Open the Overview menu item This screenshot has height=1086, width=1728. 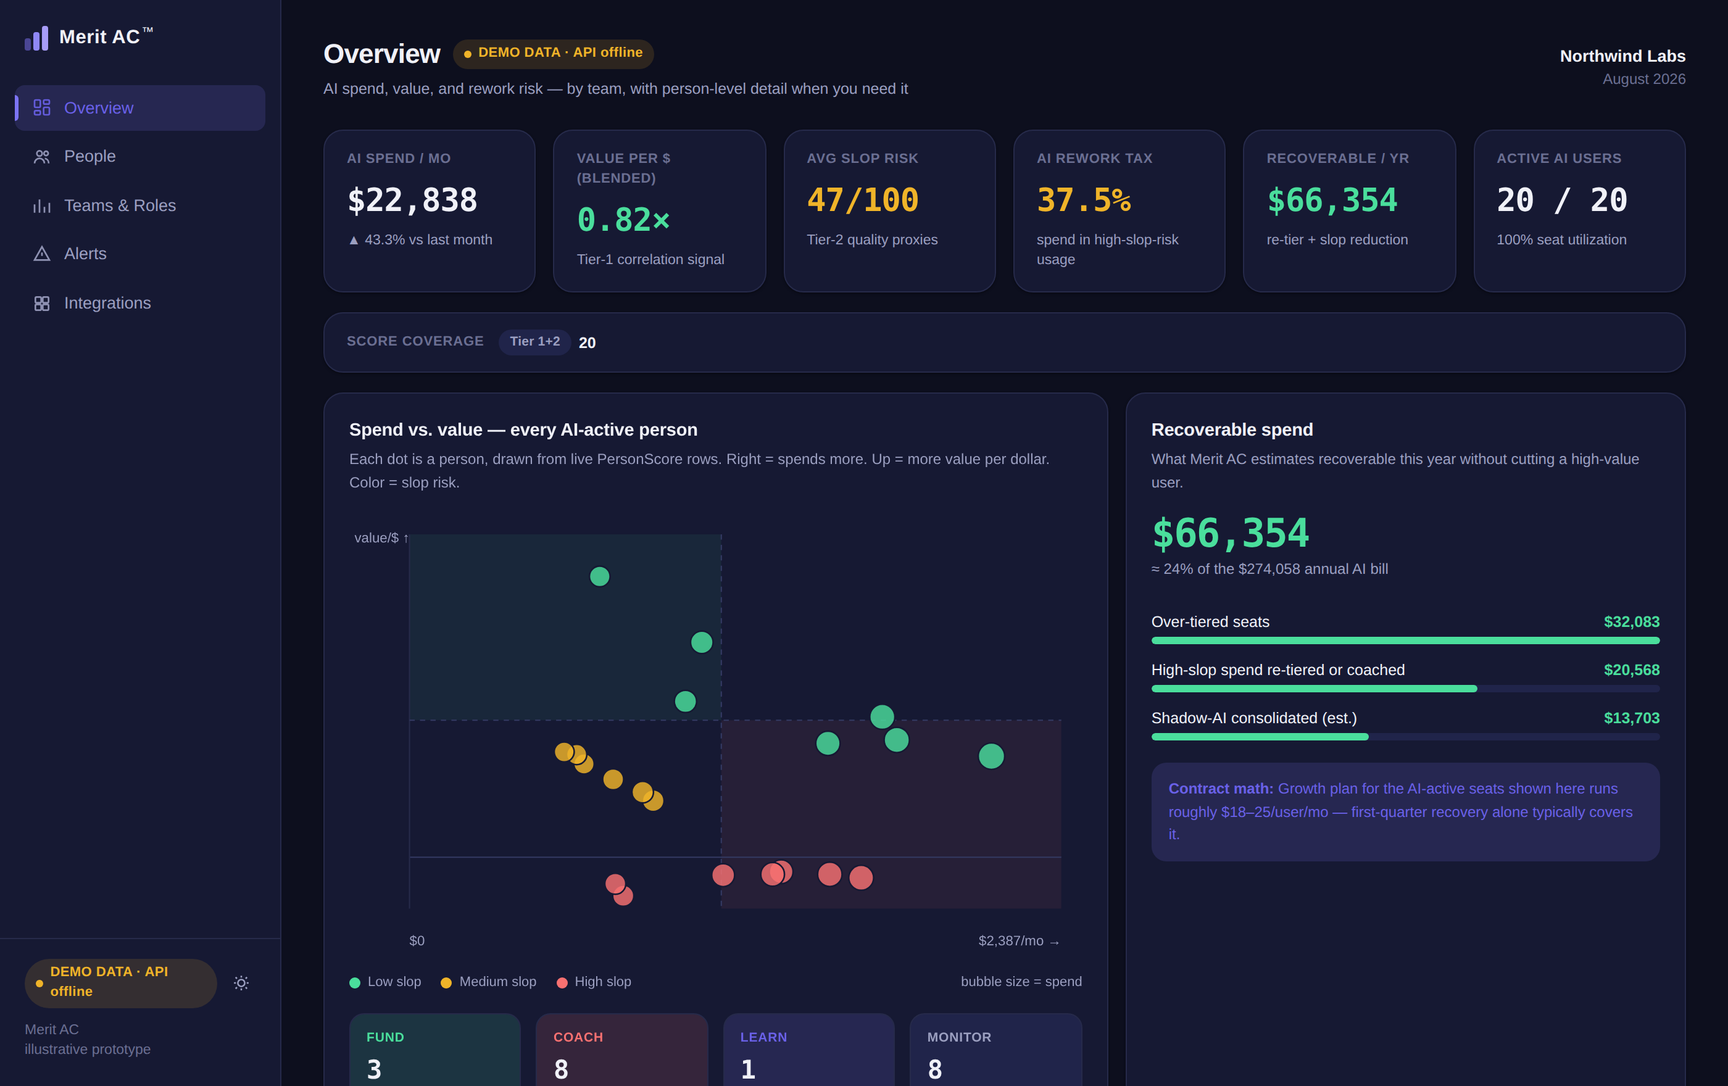[x=140, y=107]
